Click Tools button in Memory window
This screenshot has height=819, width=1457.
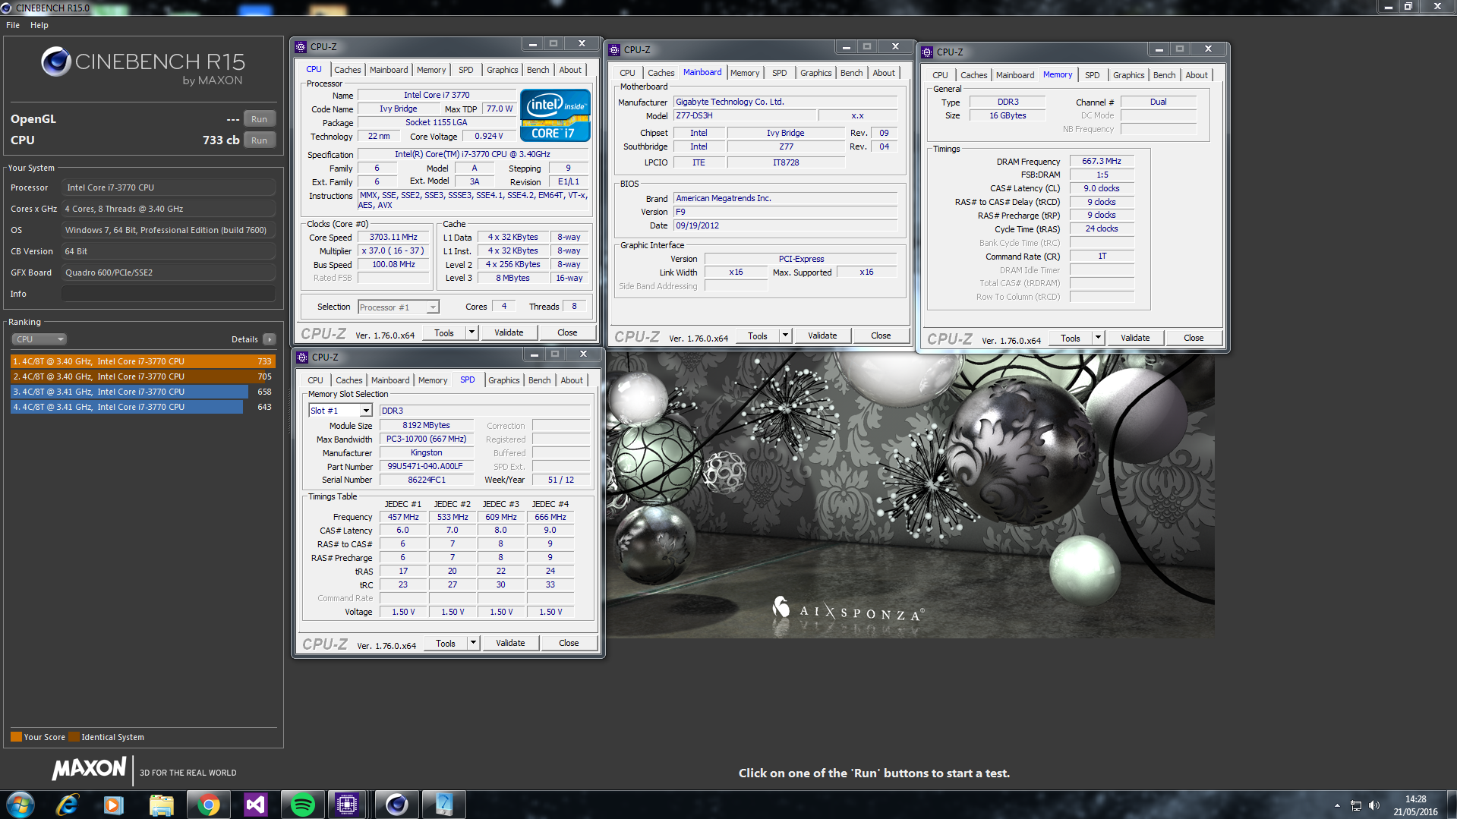coord(1071,338)
